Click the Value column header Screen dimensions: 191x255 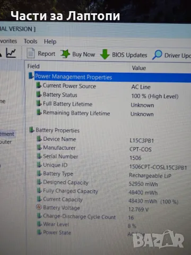[139, 68]
